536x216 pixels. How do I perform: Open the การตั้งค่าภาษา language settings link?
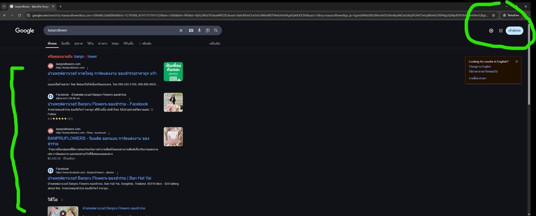(477, 79)
